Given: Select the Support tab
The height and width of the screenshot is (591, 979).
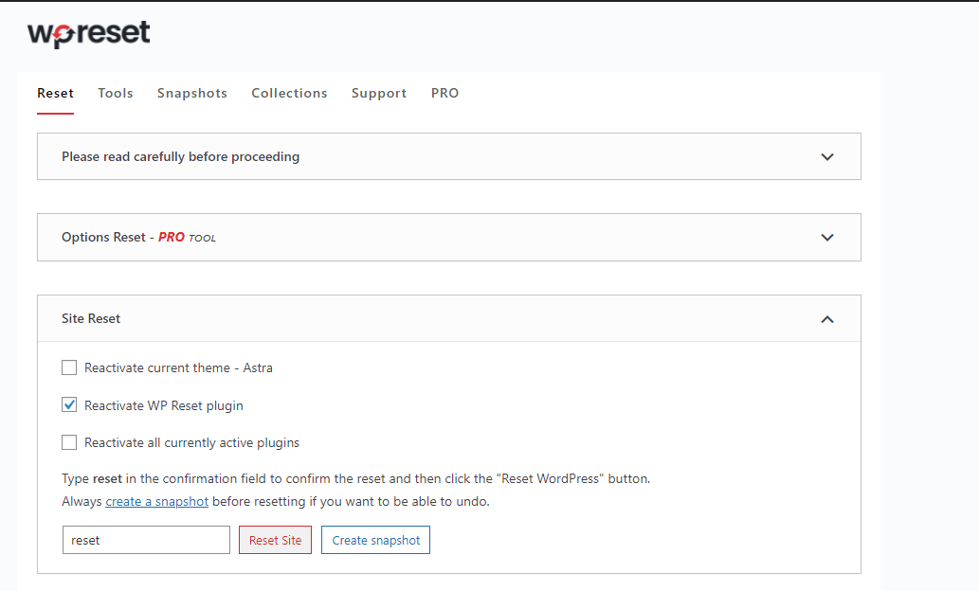Looking at the screenshot, I should (x=379, y=93).
